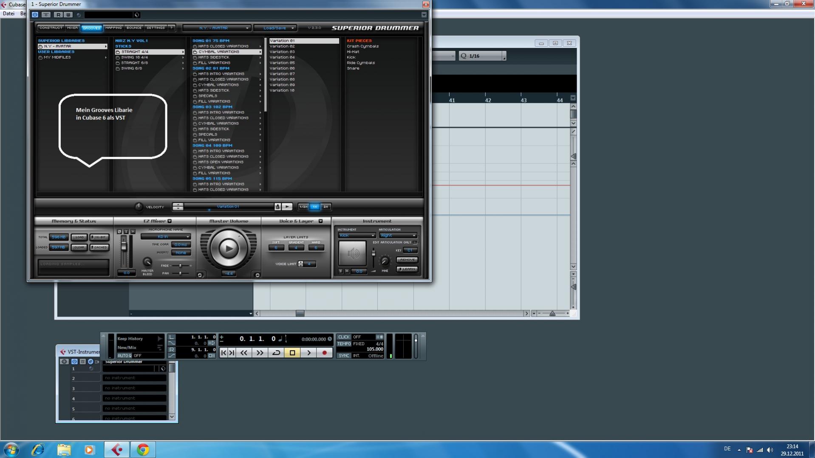Go to previous marker in transport

tap(224, 353)
